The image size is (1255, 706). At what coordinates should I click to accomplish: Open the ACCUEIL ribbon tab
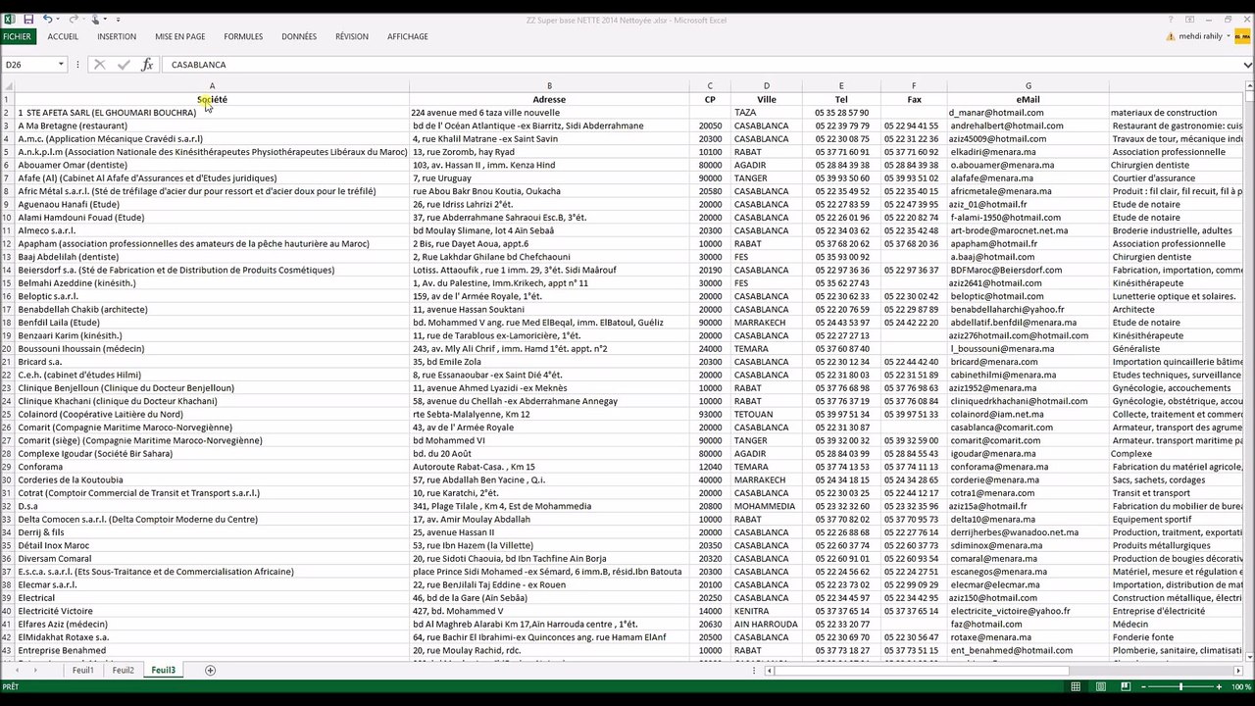(x=63, y=37)
